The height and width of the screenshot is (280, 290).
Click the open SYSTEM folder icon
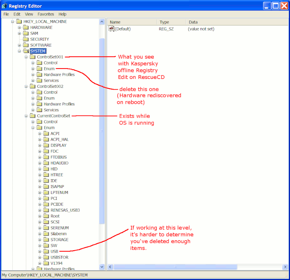coord(26,51)
